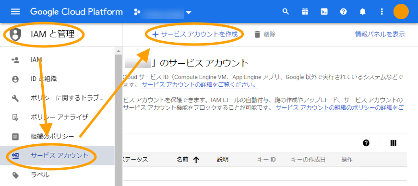Image resolution: width=418 pixels, height=186 pixels.
Task: Click the ラベル tag icon
Action: 15,175
